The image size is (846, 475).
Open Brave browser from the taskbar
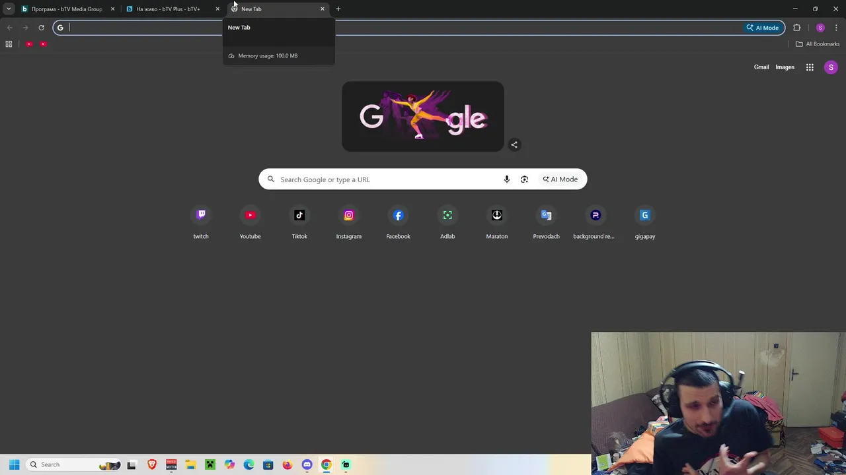coord(152,464)
